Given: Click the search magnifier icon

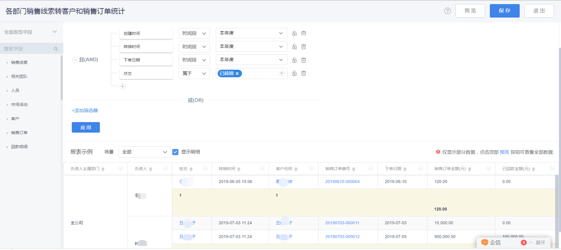Looking at the screenshot, I should [56, 49].
